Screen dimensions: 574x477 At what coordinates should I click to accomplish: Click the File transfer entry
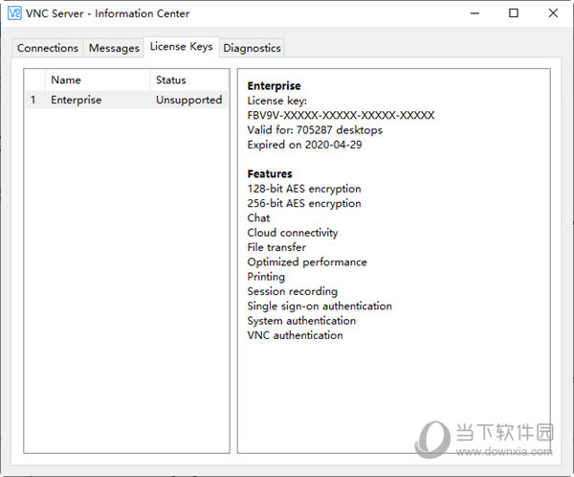pos(276,247)
